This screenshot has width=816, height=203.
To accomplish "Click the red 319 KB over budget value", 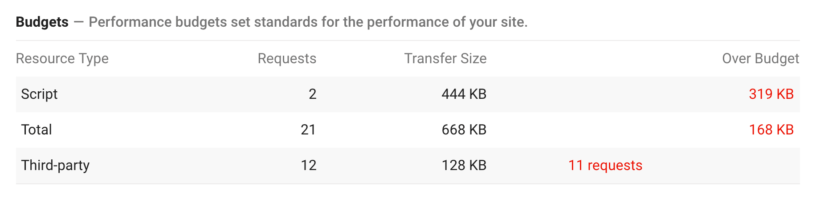I will [x=771, y=94].
